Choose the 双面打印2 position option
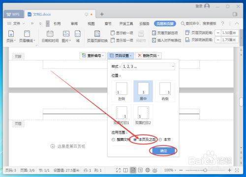The image size is (246, 177). 143,115
